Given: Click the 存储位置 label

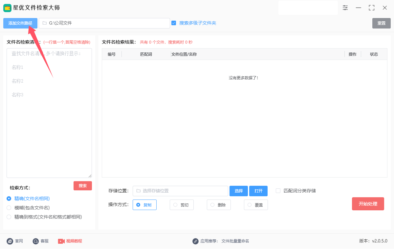Looking at the screenshot, I should click(119, 191).
